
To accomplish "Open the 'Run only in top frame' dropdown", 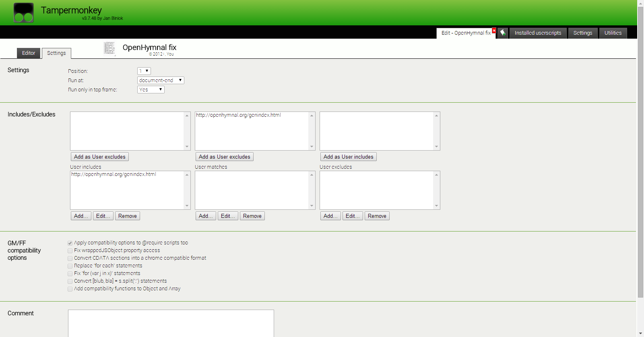I will 151,89.
